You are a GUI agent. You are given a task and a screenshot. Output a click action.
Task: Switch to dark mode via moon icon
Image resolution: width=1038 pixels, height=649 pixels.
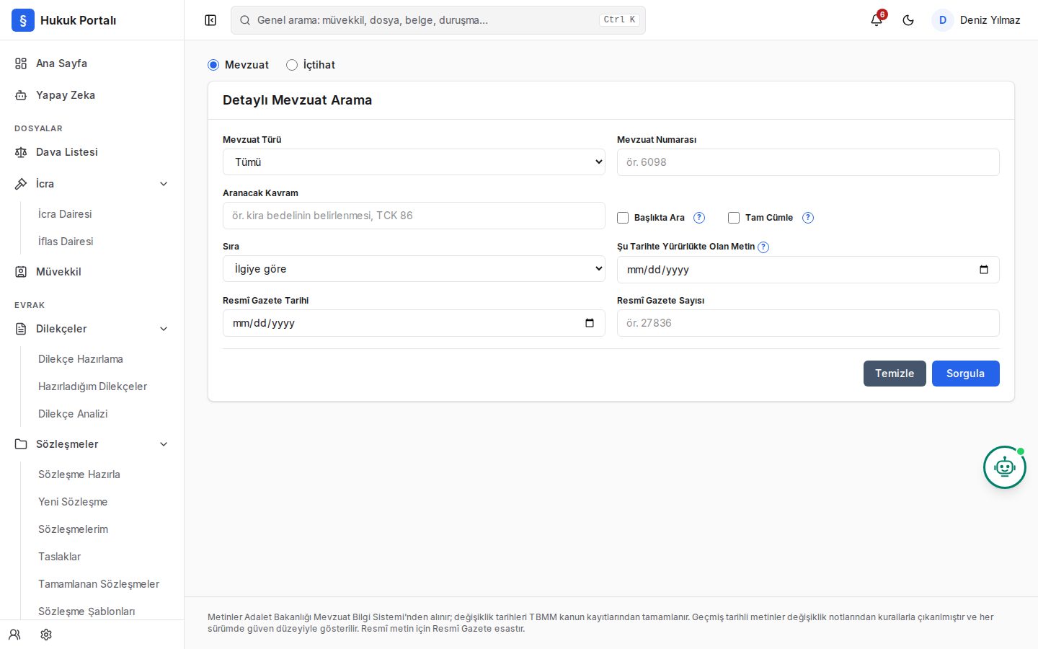[908, 20]
